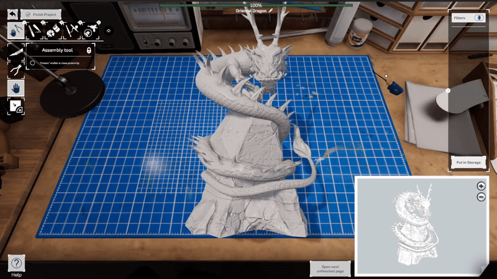Screen dimensions: 497x279
Task: Open the spray gun effects category
Action: click(x=91, y=30)
